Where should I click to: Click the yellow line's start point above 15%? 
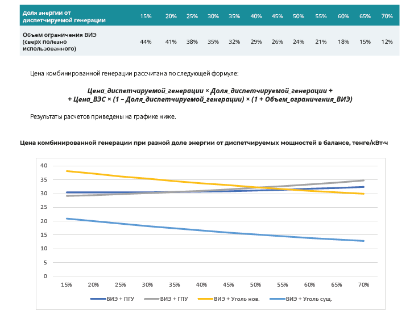67,171
